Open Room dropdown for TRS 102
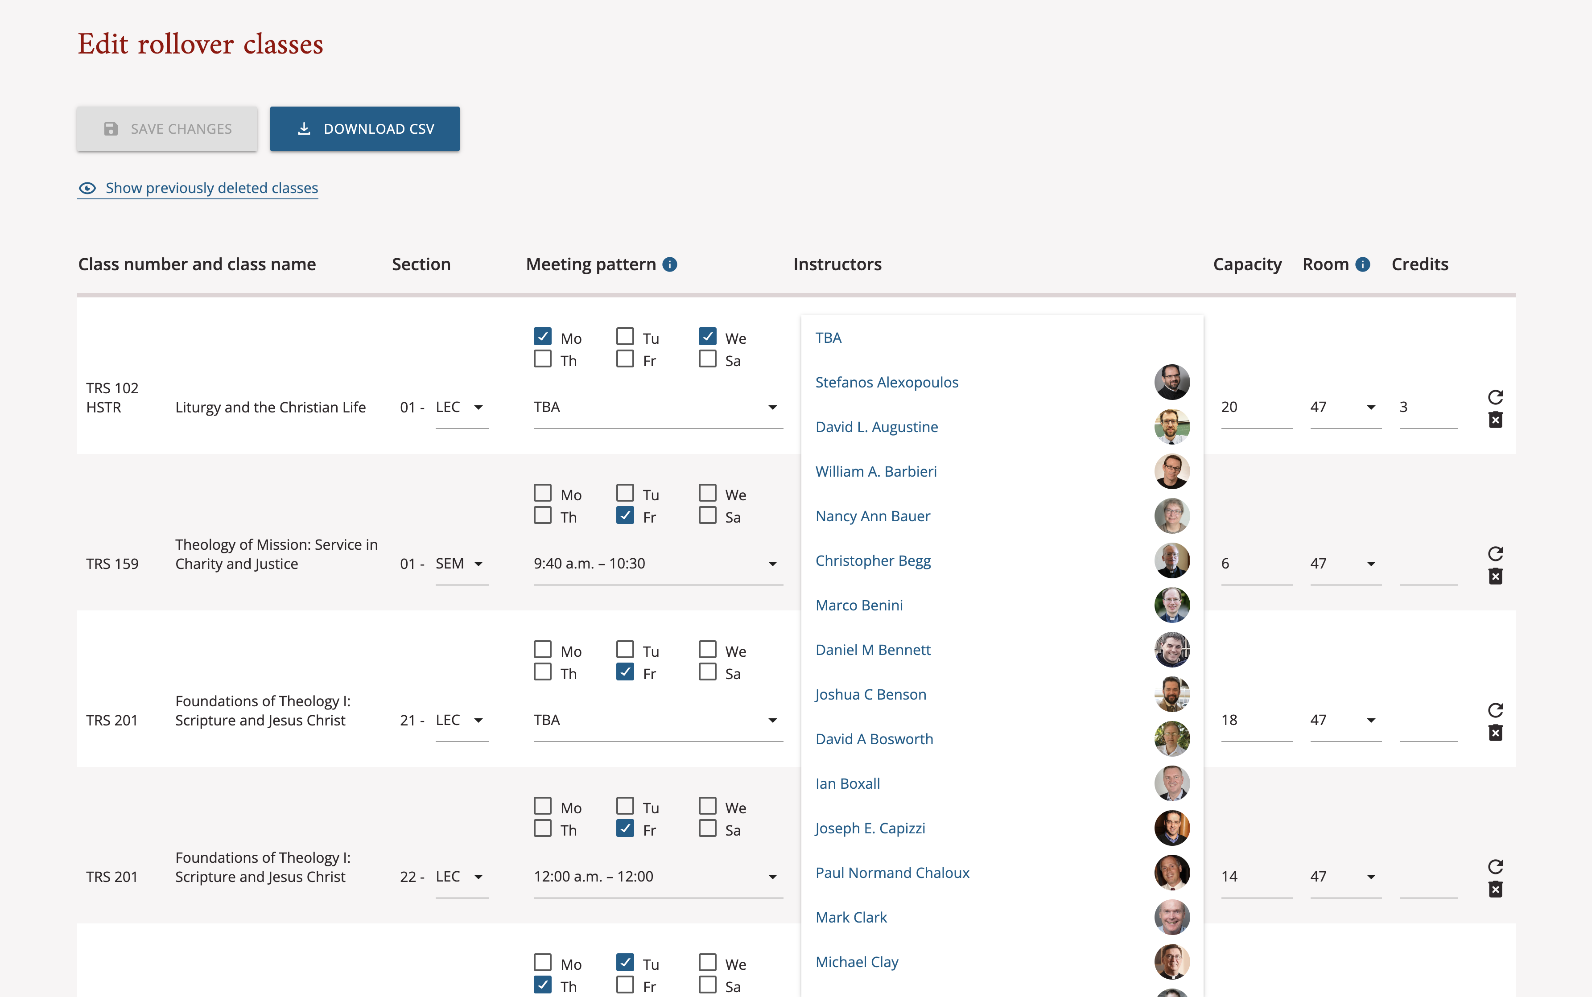 (1345, 408)
